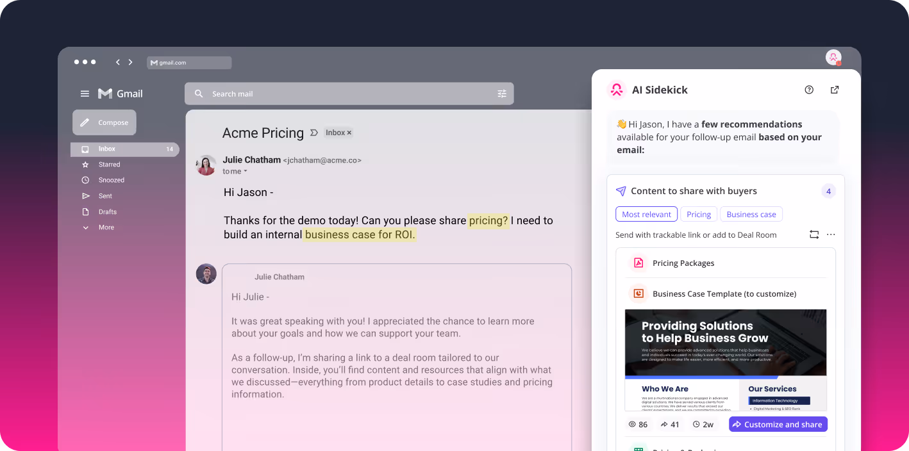Click sender name Julie Chatham in email header
This screenshot has height=451, width=909.
pos(252,160)
